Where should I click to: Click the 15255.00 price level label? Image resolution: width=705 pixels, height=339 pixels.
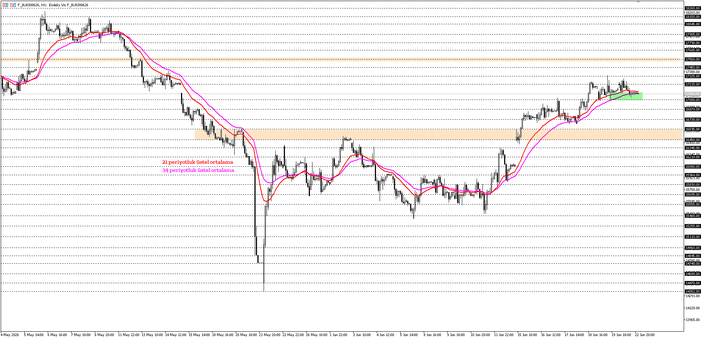[693, 226]
